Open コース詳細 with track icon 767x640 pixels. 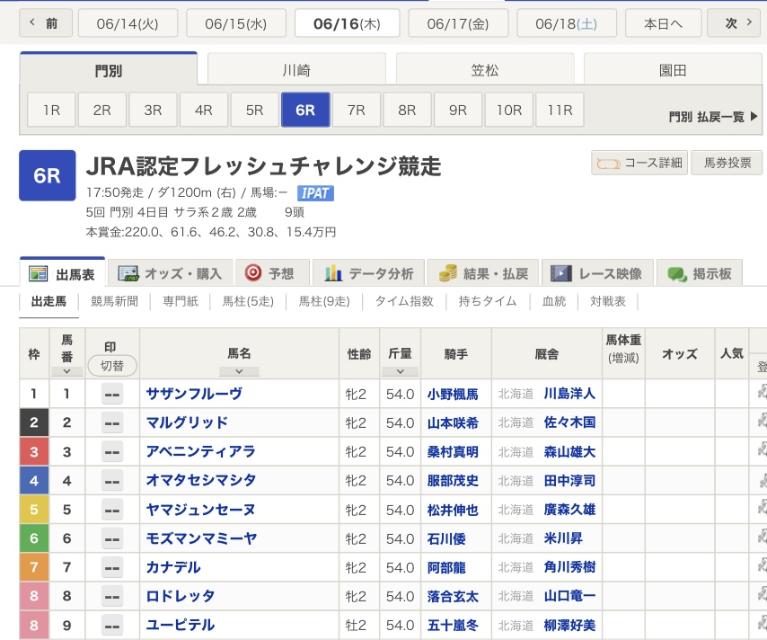[x=639, y=163]
